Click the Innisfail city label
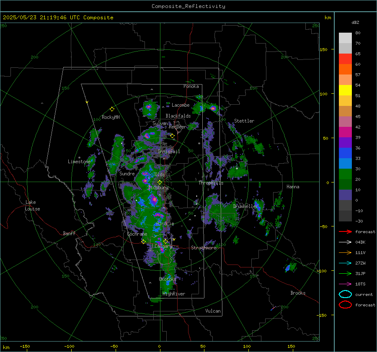 pos(169,152)
